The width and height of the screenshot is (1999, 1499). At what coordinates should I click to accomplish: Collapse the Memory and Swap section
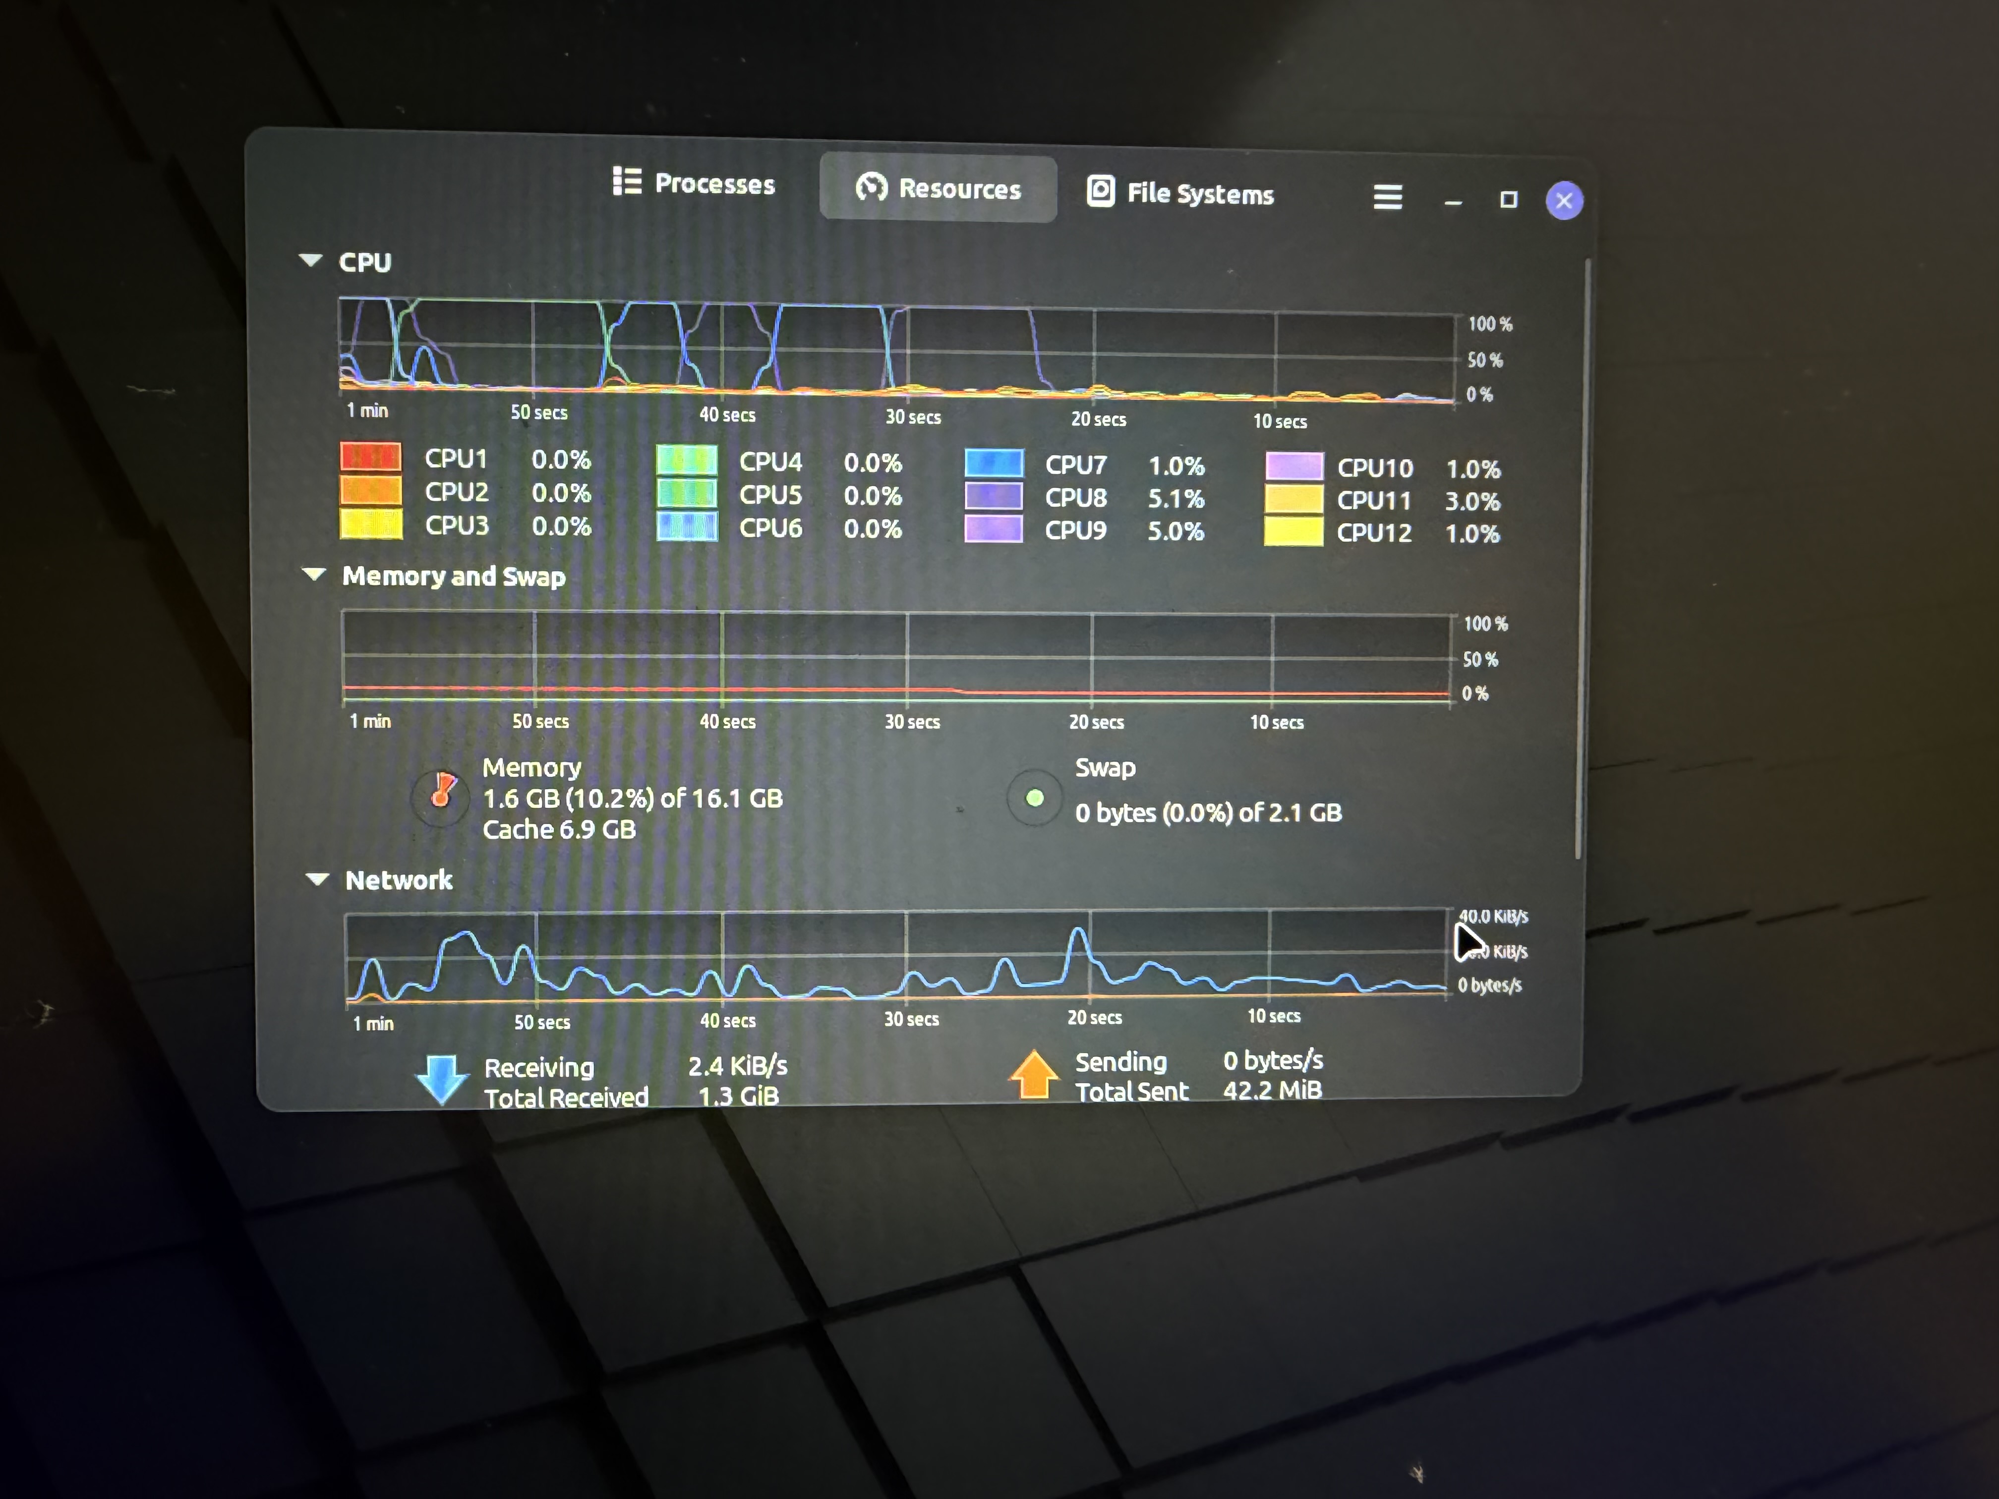pos(314,574)
